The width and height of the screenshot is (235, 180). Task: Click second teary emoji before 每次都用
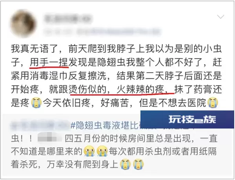102,151
